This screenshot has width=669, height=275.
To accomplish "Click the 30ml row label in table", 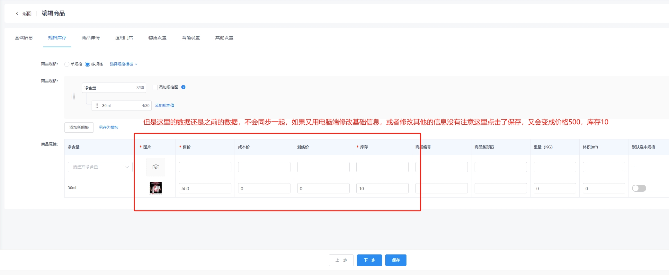I will pyautogui.click(x=72, y=188).
